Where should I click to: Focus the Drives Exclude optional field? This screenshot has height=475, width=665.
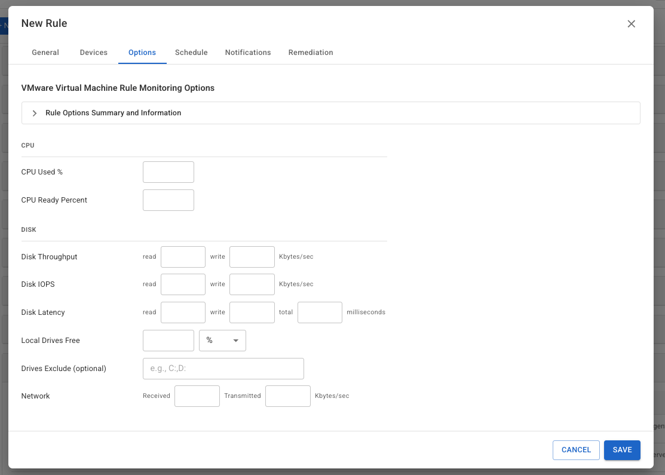pos(223,369)
